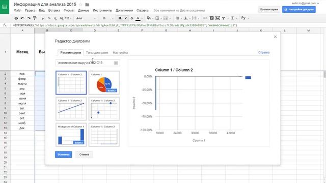326x183 pixels.
Task: Switch to the Рекомендуем tab
Action: [71, 53]
